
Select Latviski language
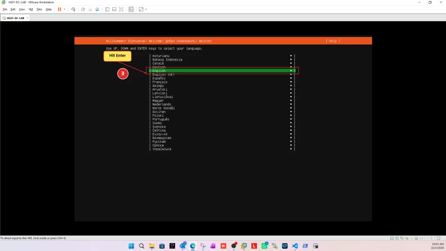(222, 93)
